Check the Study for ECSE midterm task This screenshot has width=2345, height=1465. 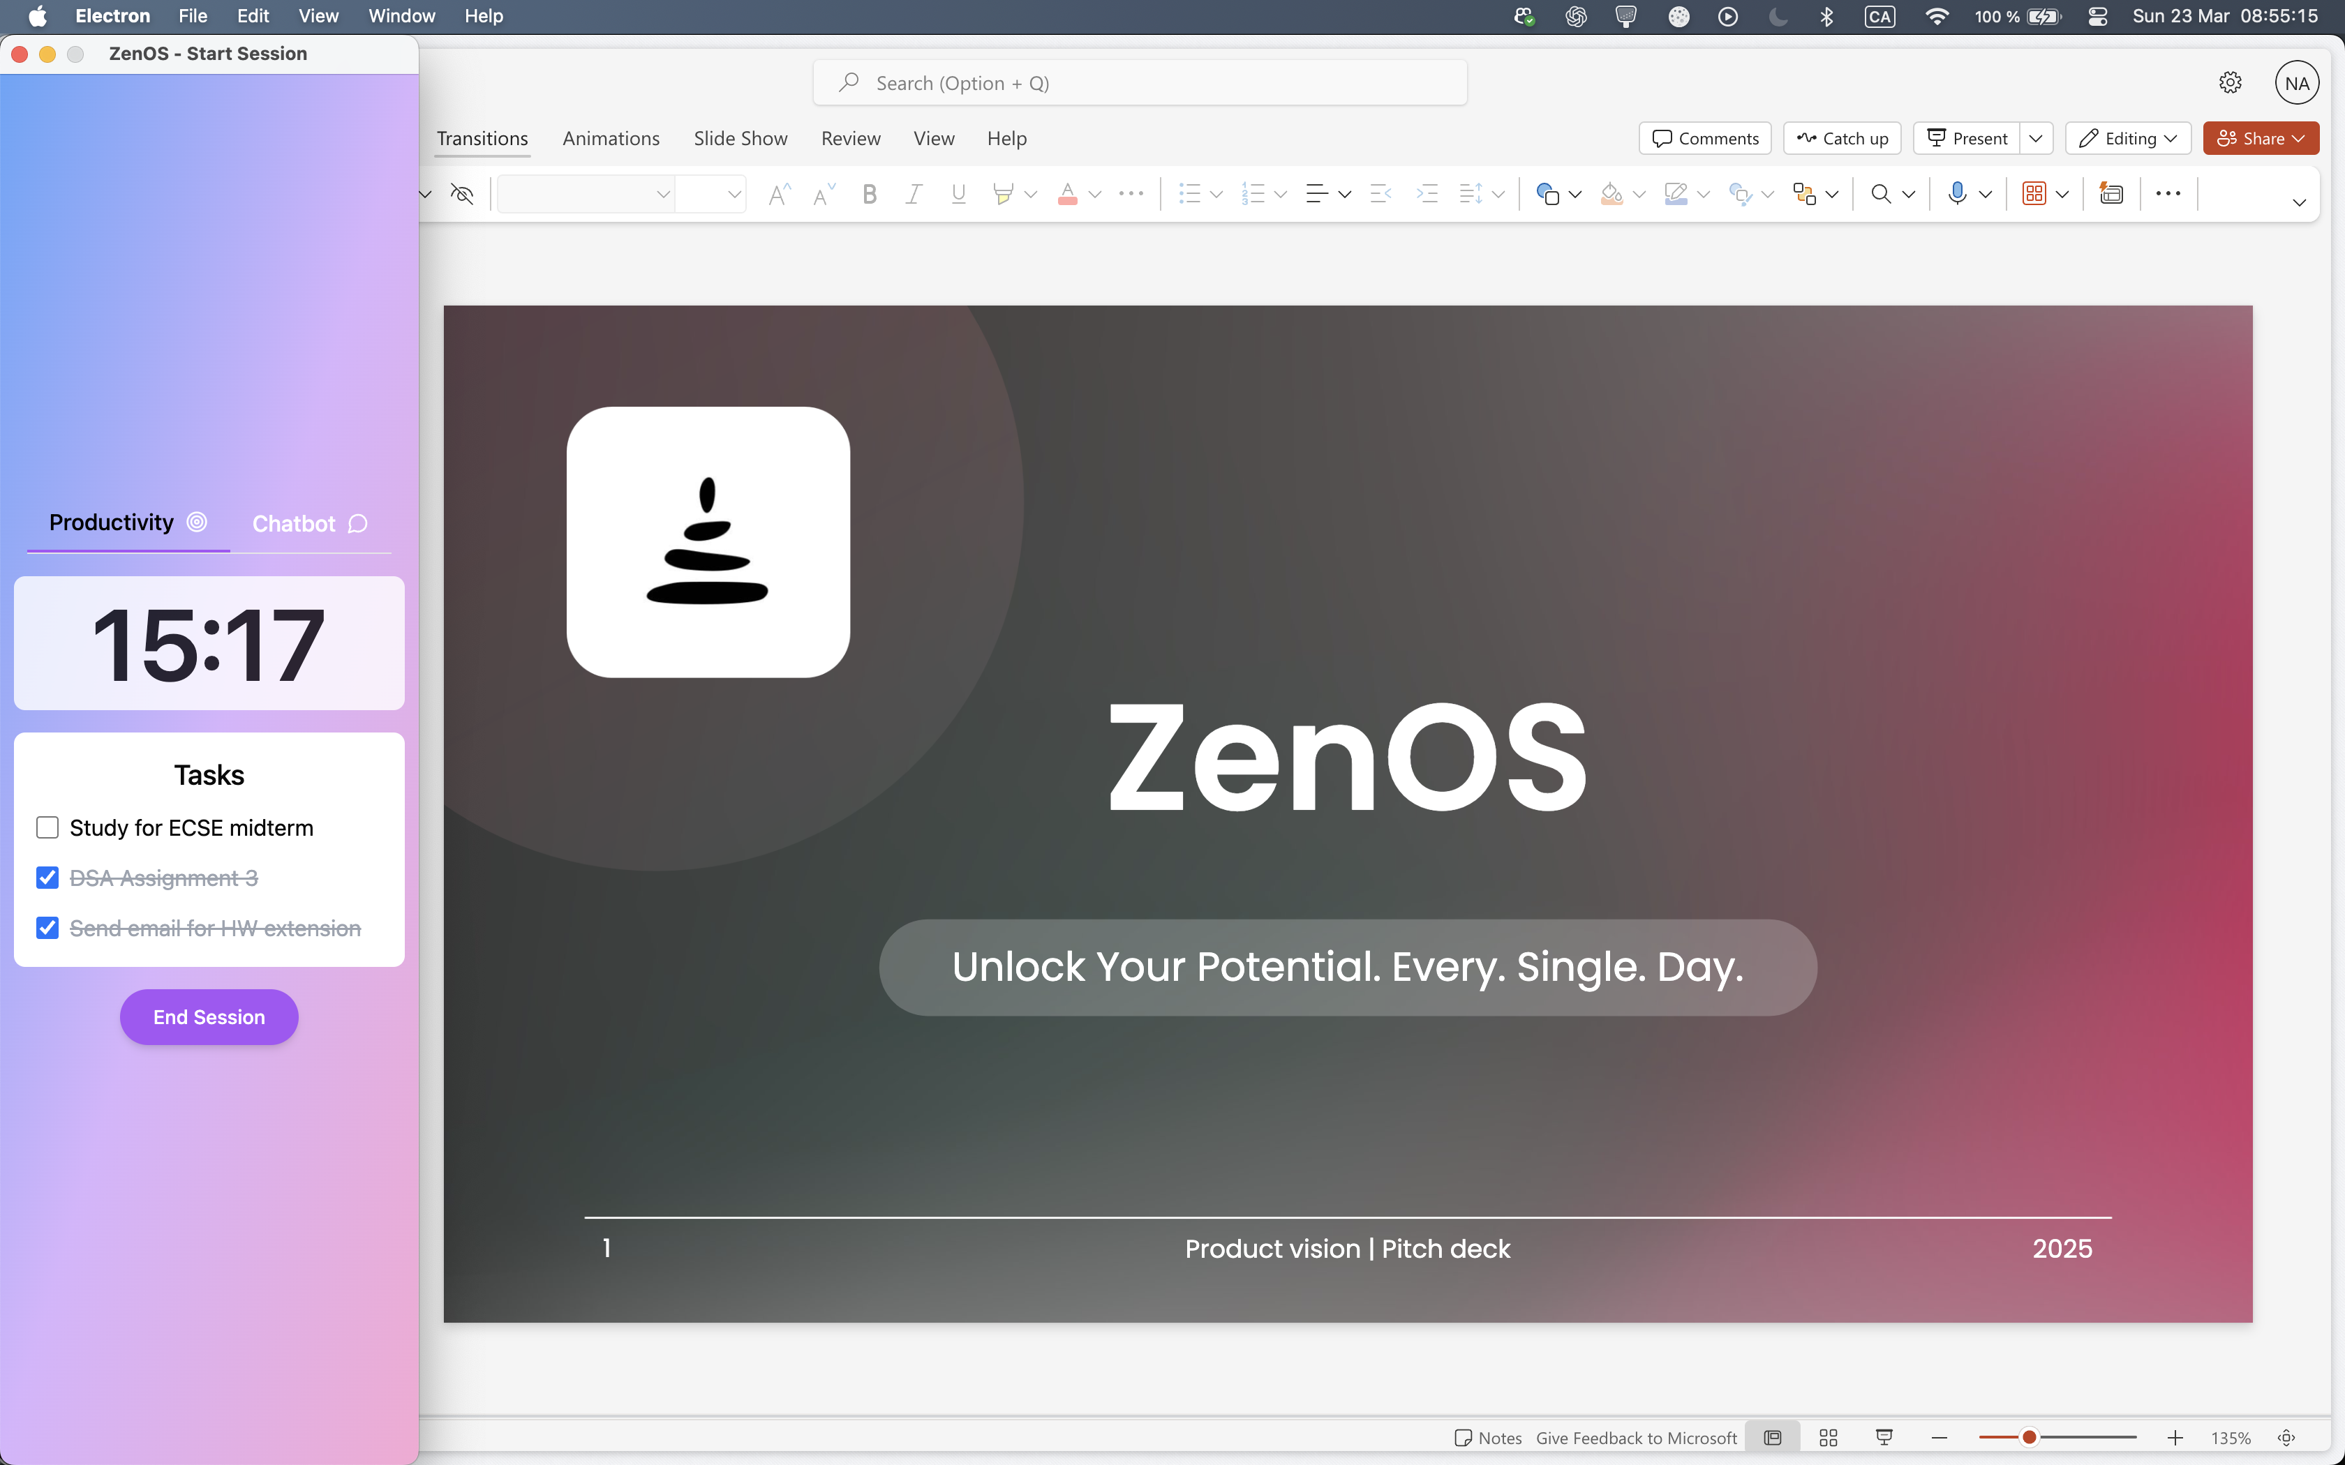click(47, 827)
